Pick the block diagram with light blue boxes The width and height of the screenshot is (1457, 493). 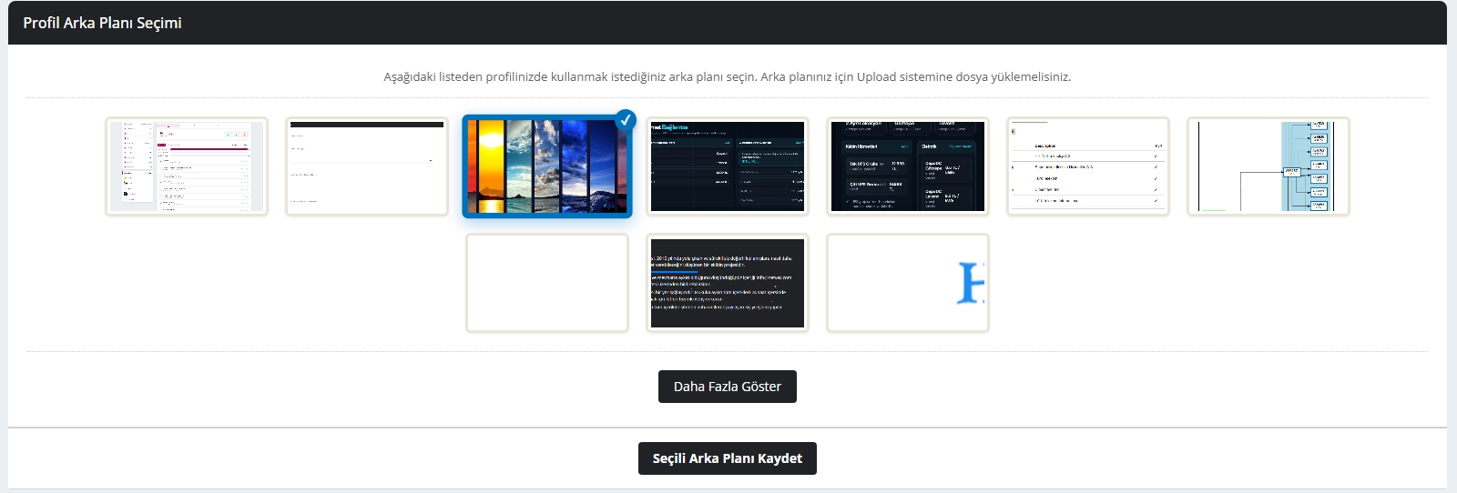coord(1269,166)
